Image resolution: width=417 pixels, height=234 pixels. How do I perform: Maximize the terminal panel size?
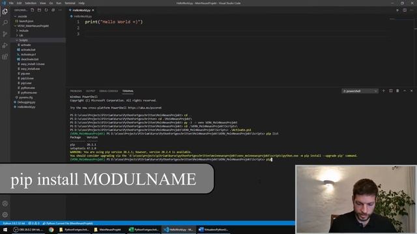[x=405, y=91]
